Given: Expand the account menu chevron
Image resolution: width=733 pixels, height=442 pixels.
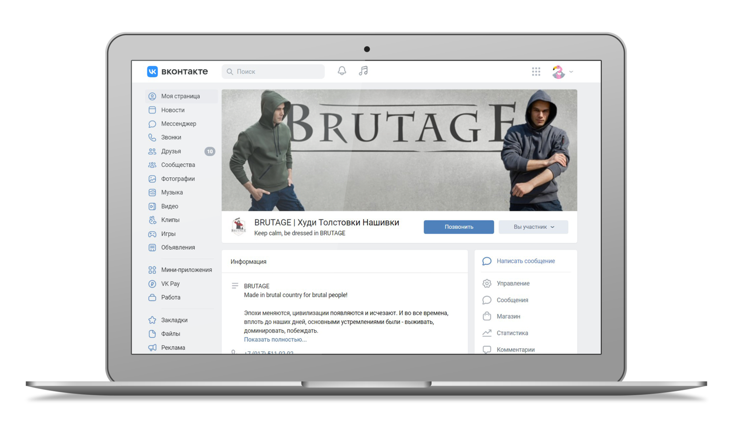Looking at the screenshot, I should click(571, 72).
